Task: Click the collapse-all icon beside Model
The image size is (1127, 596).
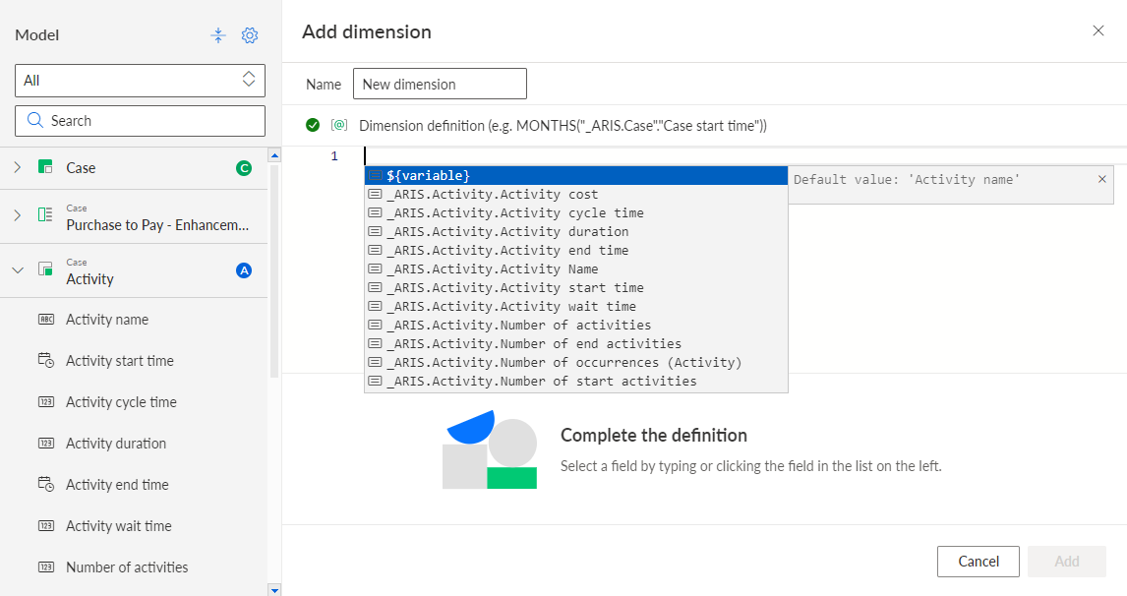Action: pyautogui.click(x=218, y=35)
